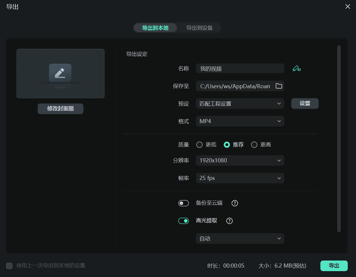Open the MP4 format dropdown
This screenshot has height=277, width=356.
240,121
